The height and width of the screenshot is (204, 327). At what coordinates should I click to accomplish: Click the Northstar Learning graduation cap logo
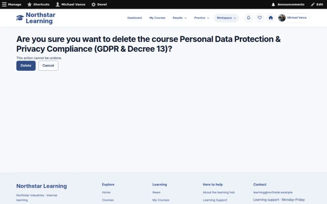pos(20,18)
